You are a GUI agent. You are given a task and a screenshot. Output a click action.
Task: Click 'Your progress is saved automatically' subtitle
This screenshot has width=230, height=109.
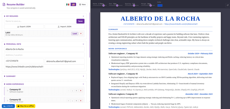click(21, 8)
